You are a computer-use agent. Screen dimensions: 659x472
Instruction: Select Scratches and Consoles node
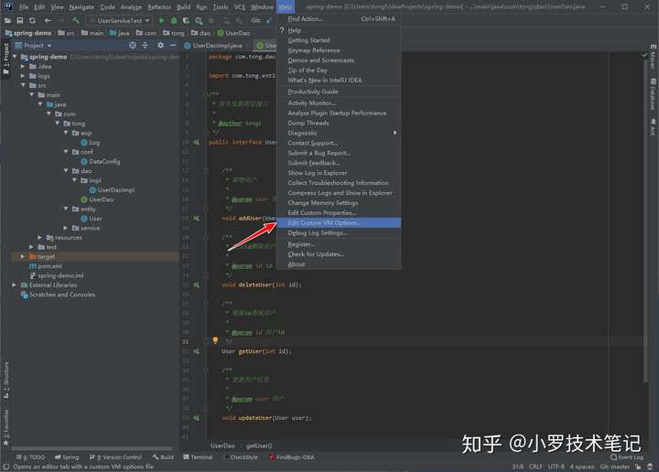click(58, 295)
